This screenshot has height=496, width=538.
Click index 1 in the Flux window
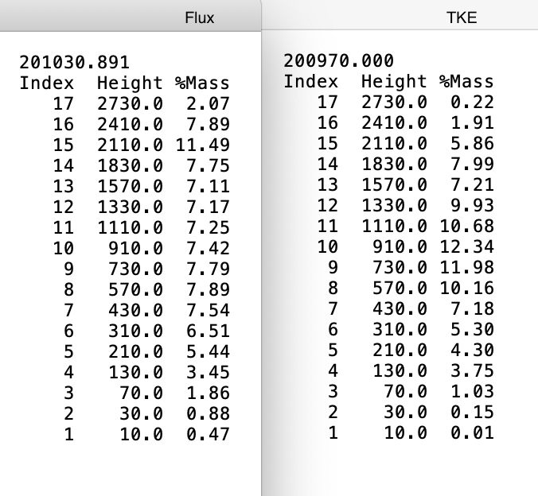point(68,435)
